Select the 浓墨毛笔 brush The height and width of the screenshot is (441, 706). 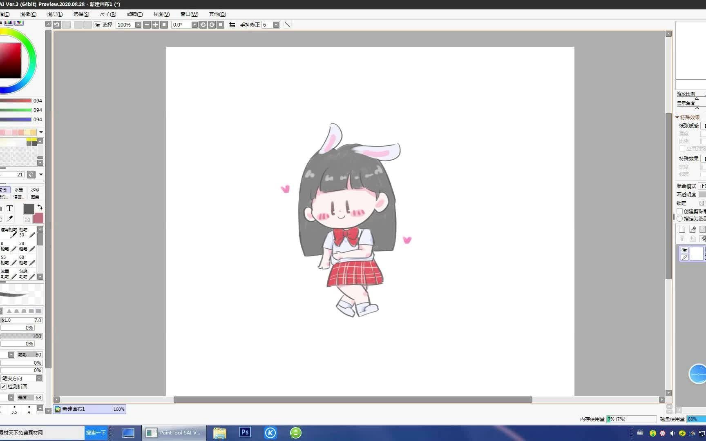[9, 274]
